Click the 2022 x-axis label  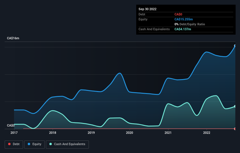pos(207,133)
